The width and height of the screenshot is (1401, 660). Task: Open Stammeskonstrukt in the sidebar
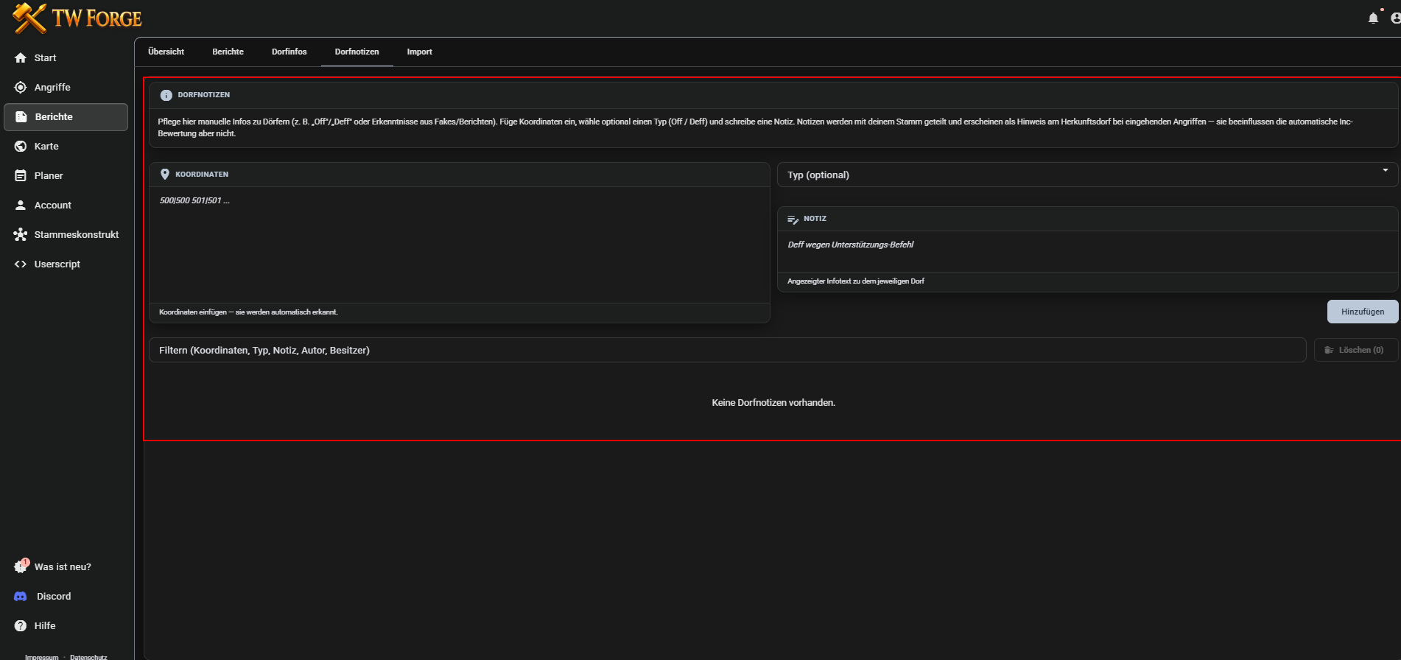(66, 234)
